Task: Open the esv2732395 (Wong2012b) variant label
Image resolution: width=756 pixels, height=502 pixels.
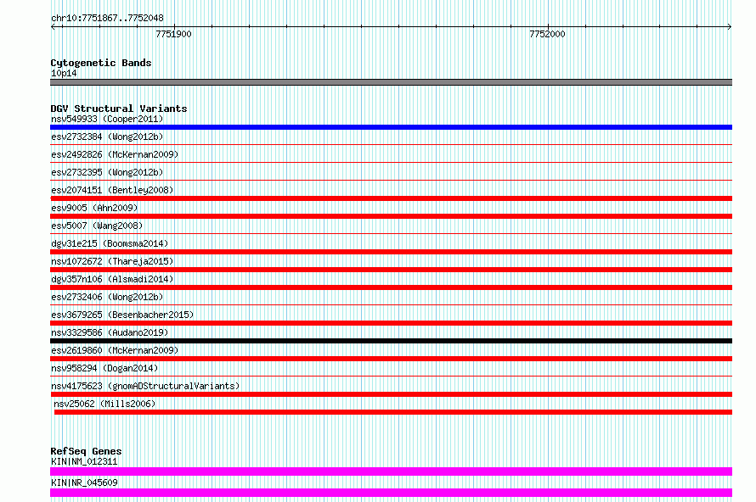Action: 107,172
